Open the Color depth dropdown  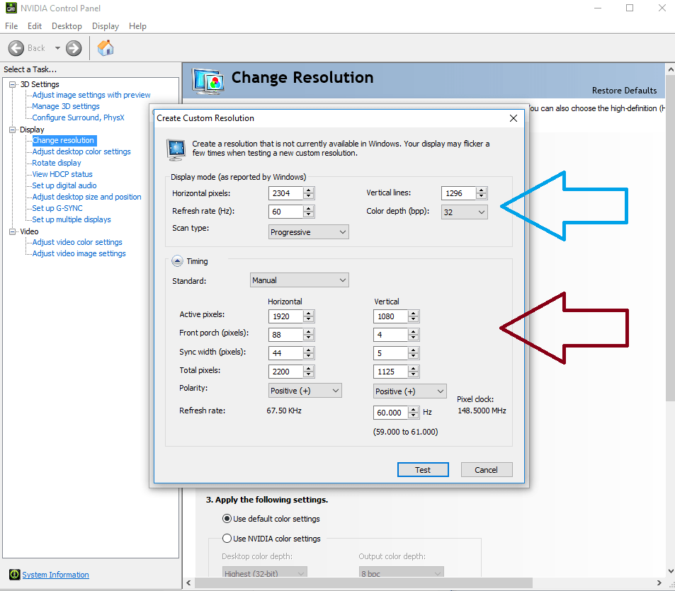pyautogui.click(x=464, y=212)
